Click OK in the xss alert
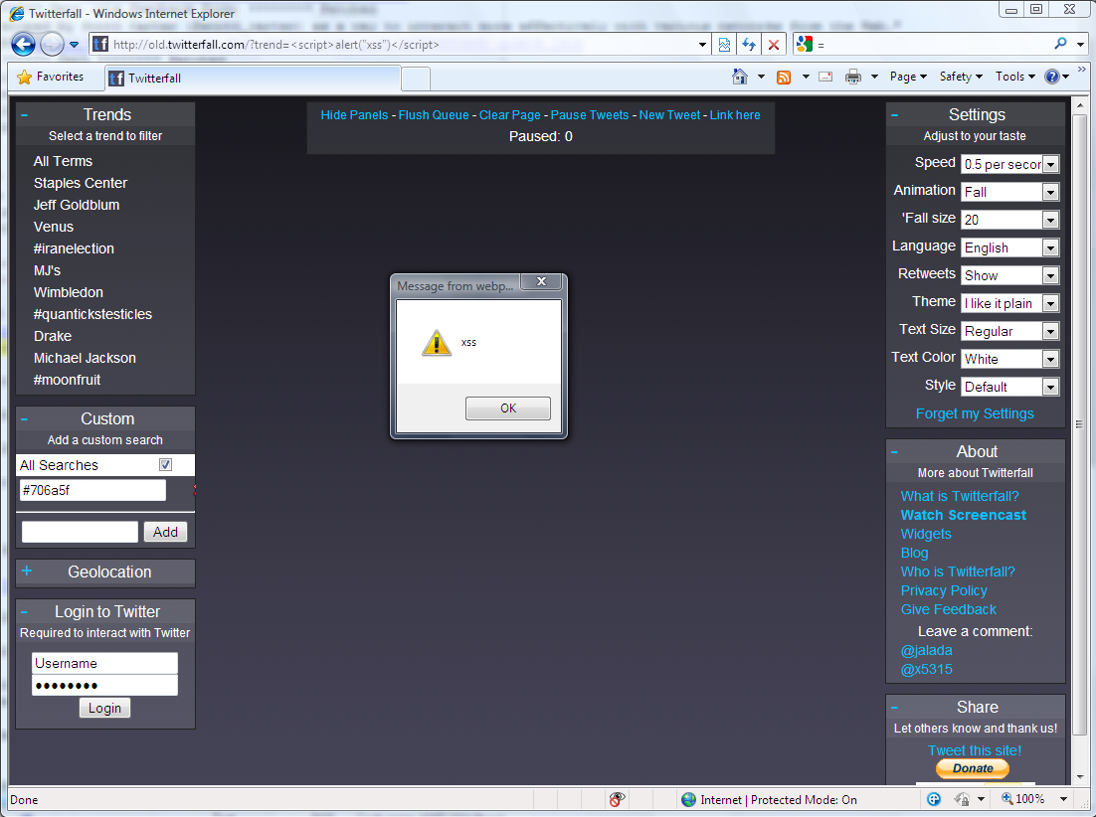 (508, 408)
